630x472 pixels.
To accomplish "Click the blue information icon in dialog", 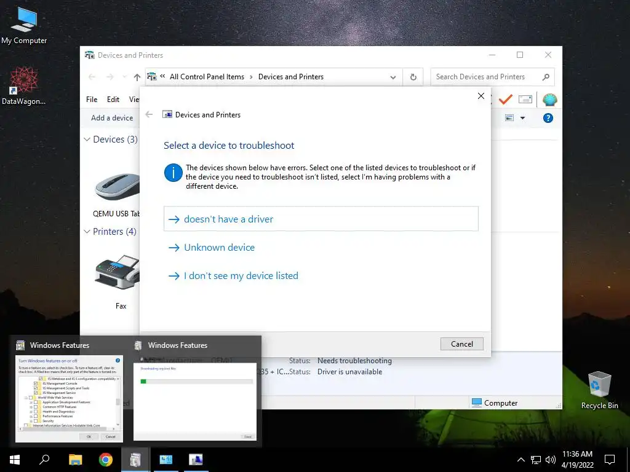I will click(x=173, y=173).
